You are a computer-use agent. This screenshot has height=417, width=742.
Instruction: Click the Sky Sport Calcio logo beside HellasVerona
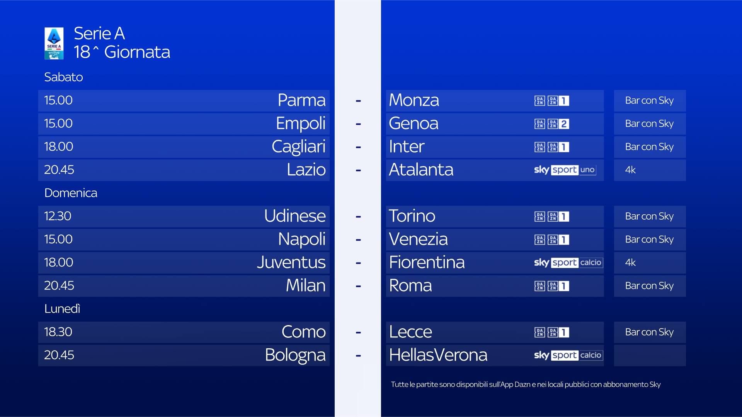pos(568,355)
